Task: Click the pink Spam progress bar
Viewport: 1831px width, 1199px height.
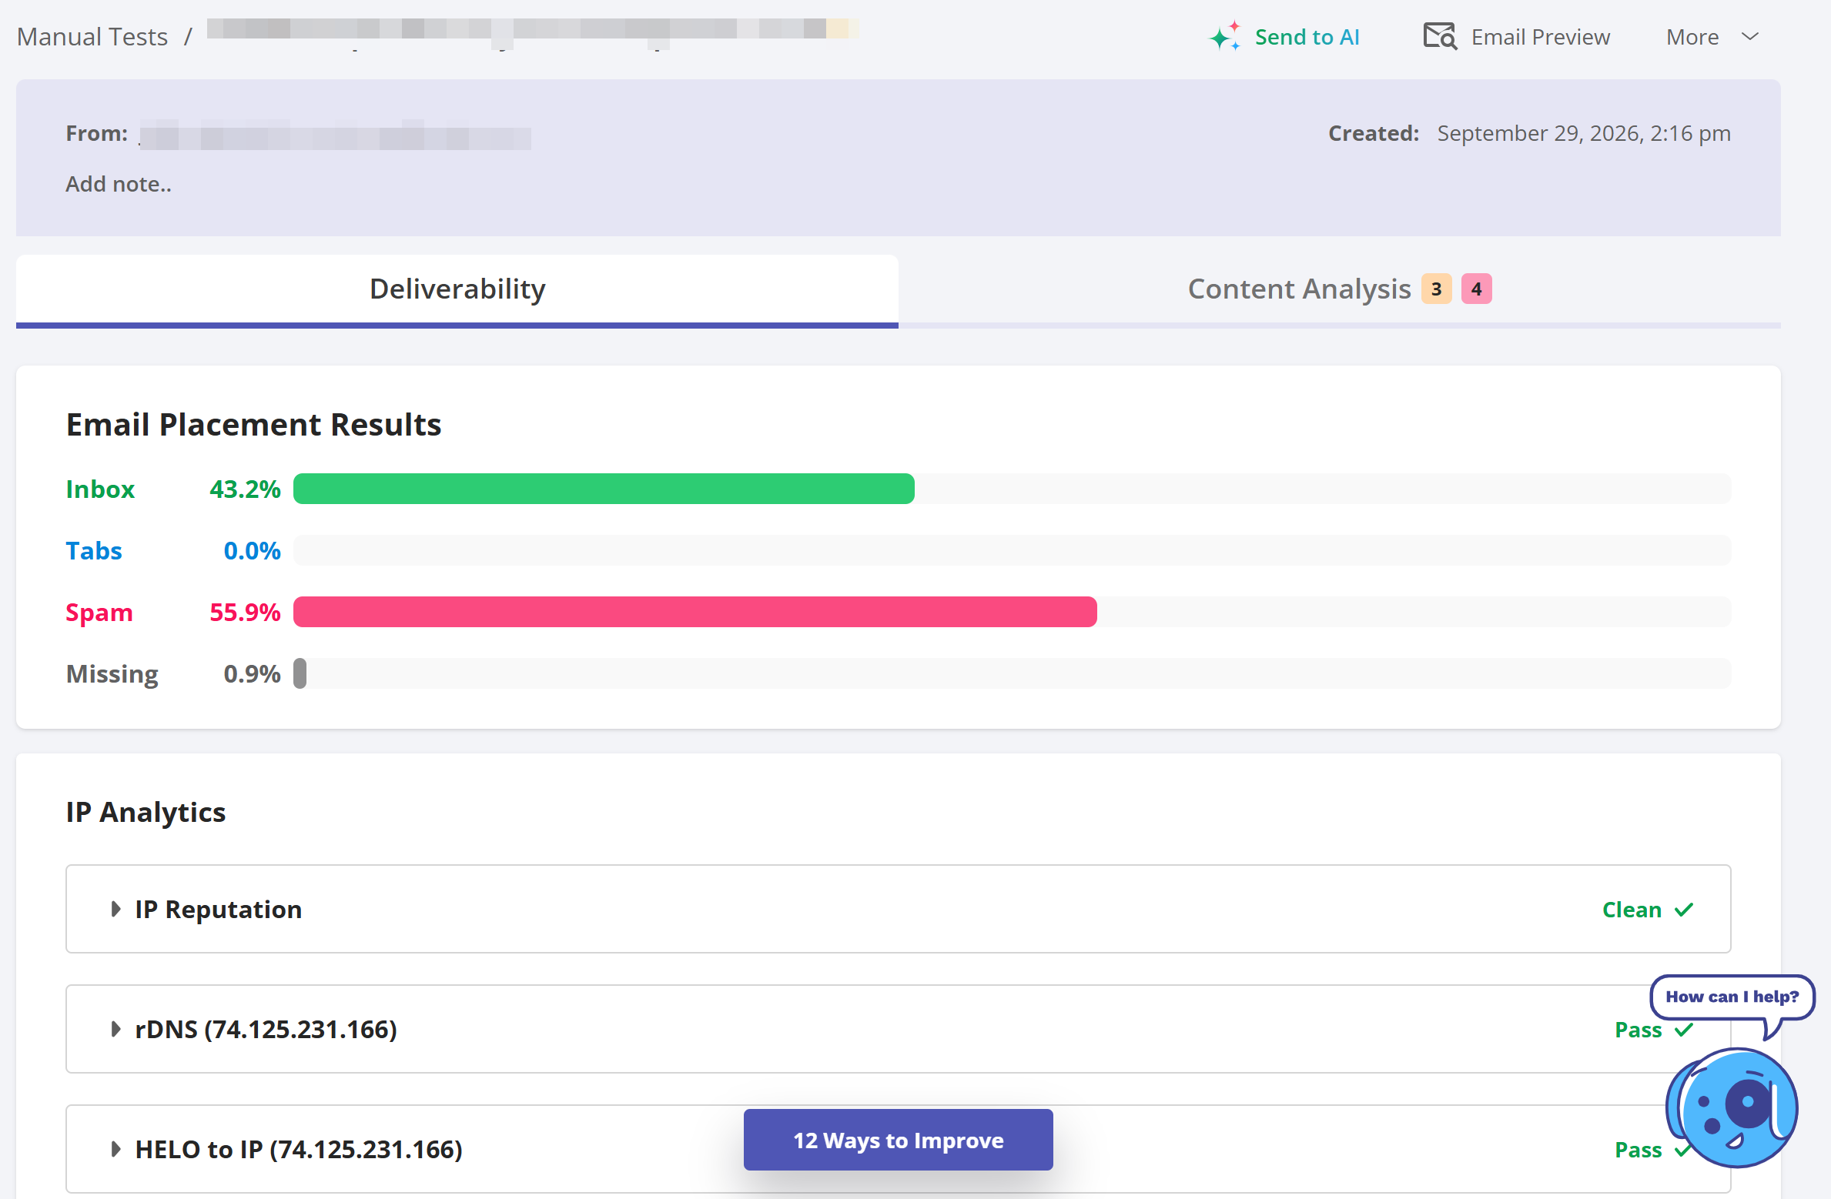Action: tap(695, 612)
